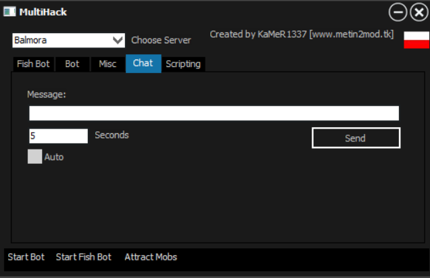Close the MultiHack window

point(419,12)
